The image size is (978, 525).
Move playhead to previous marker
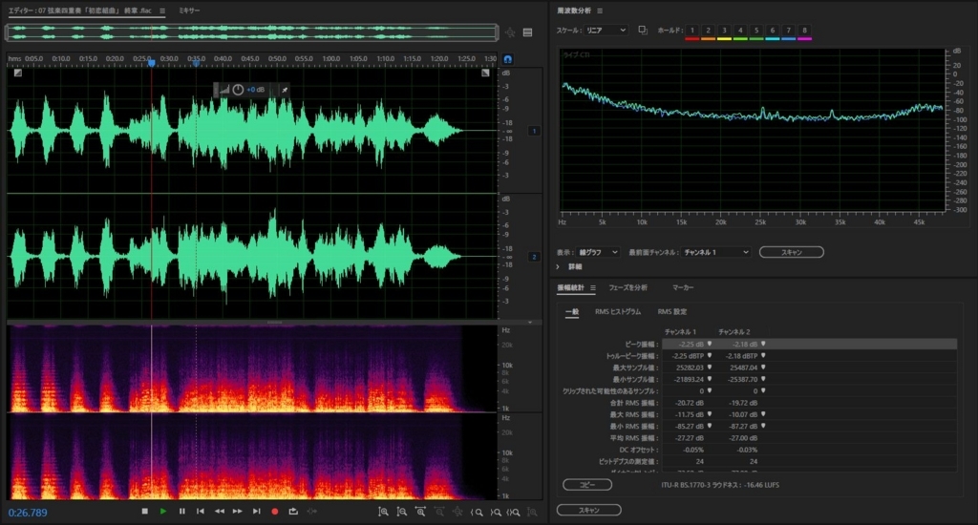click(x=201, y=512)
